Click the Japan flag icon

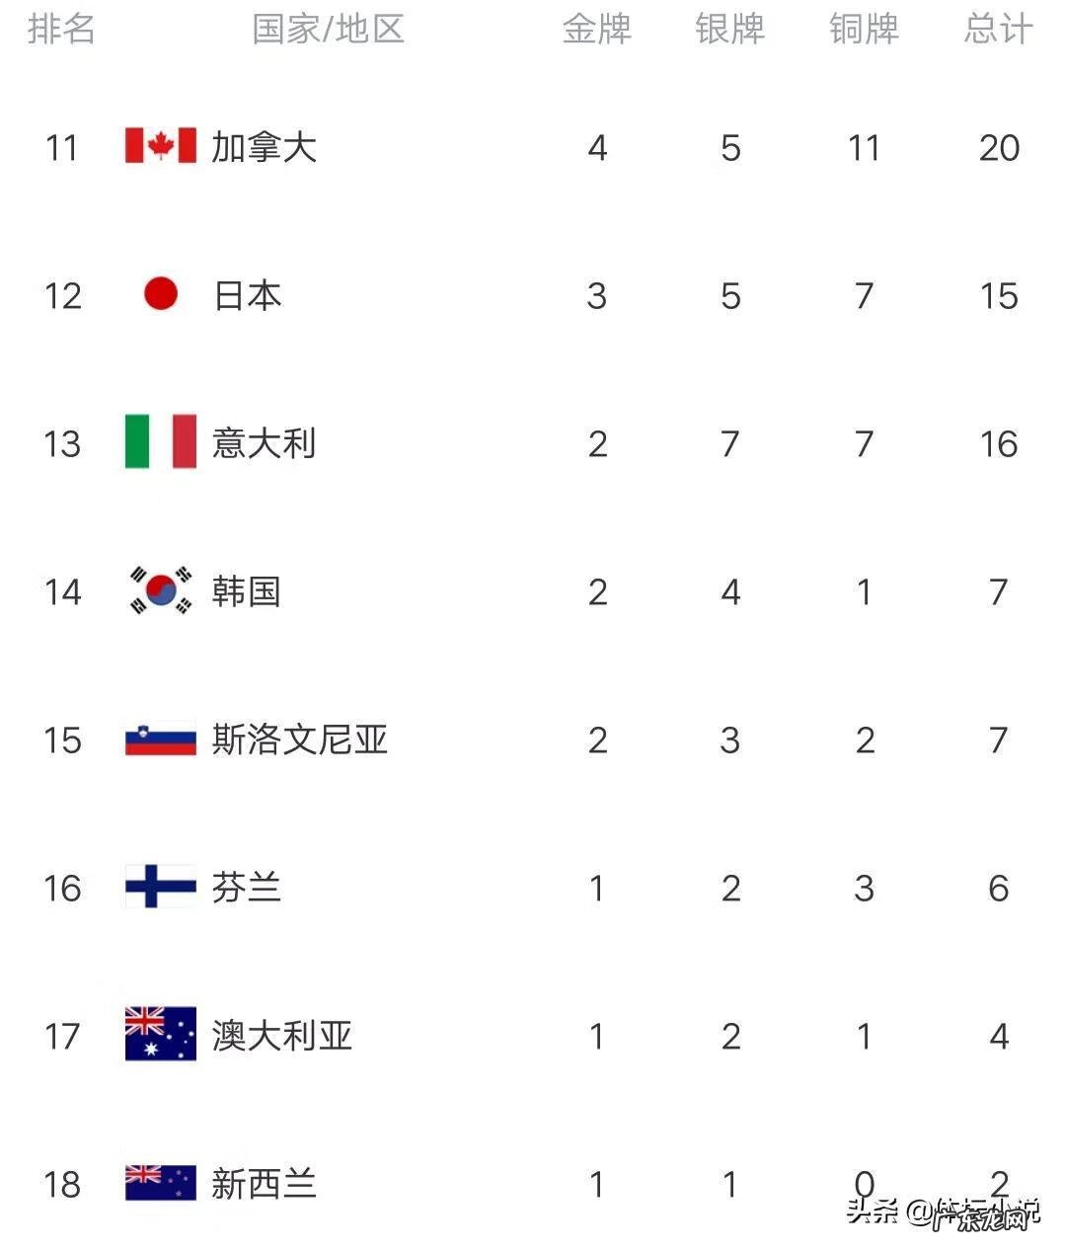(160, 293)
